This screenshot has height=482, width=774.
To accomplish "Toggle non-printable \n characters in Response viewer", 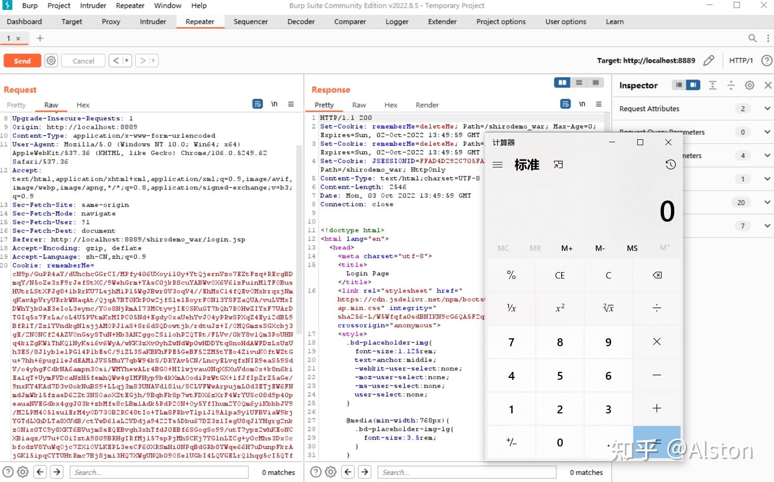I will (x=582, y=104).
